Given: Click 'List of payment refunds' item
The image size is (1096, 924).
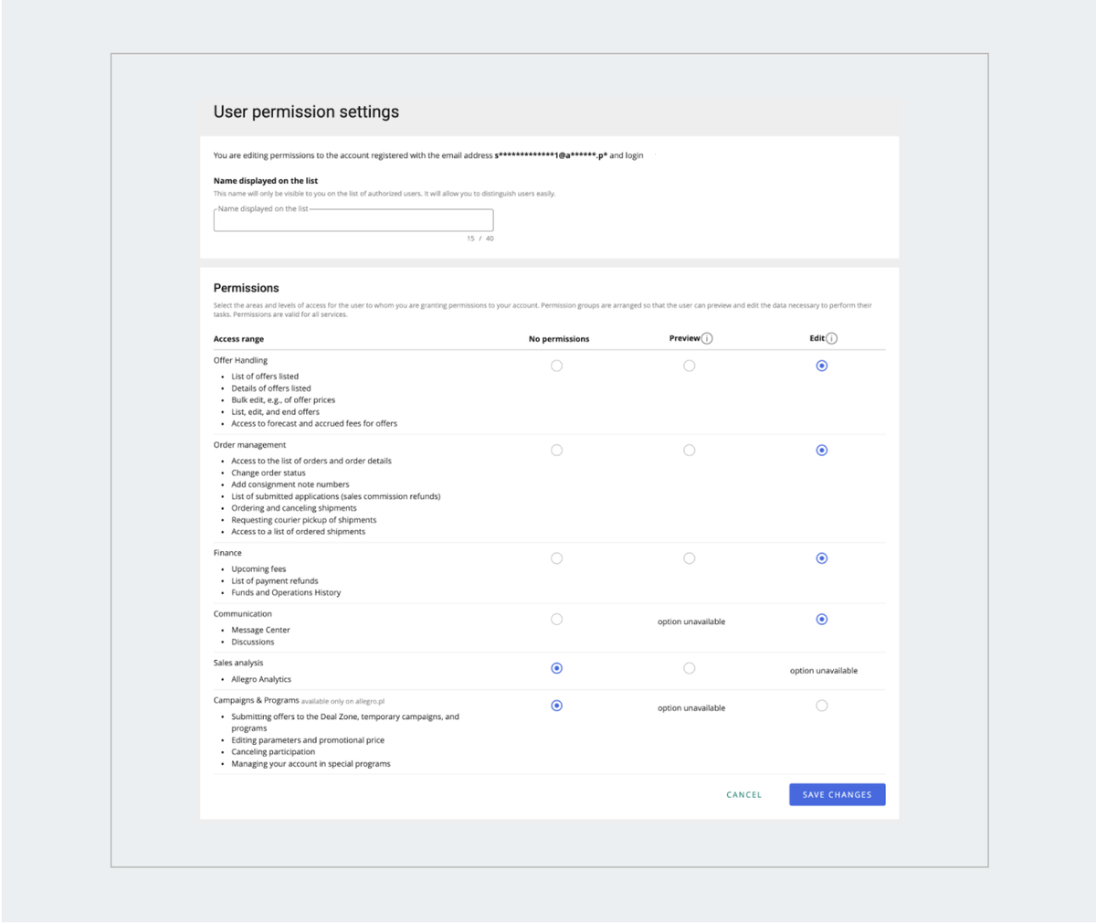Looking at the screenshot, I should 275,581.
